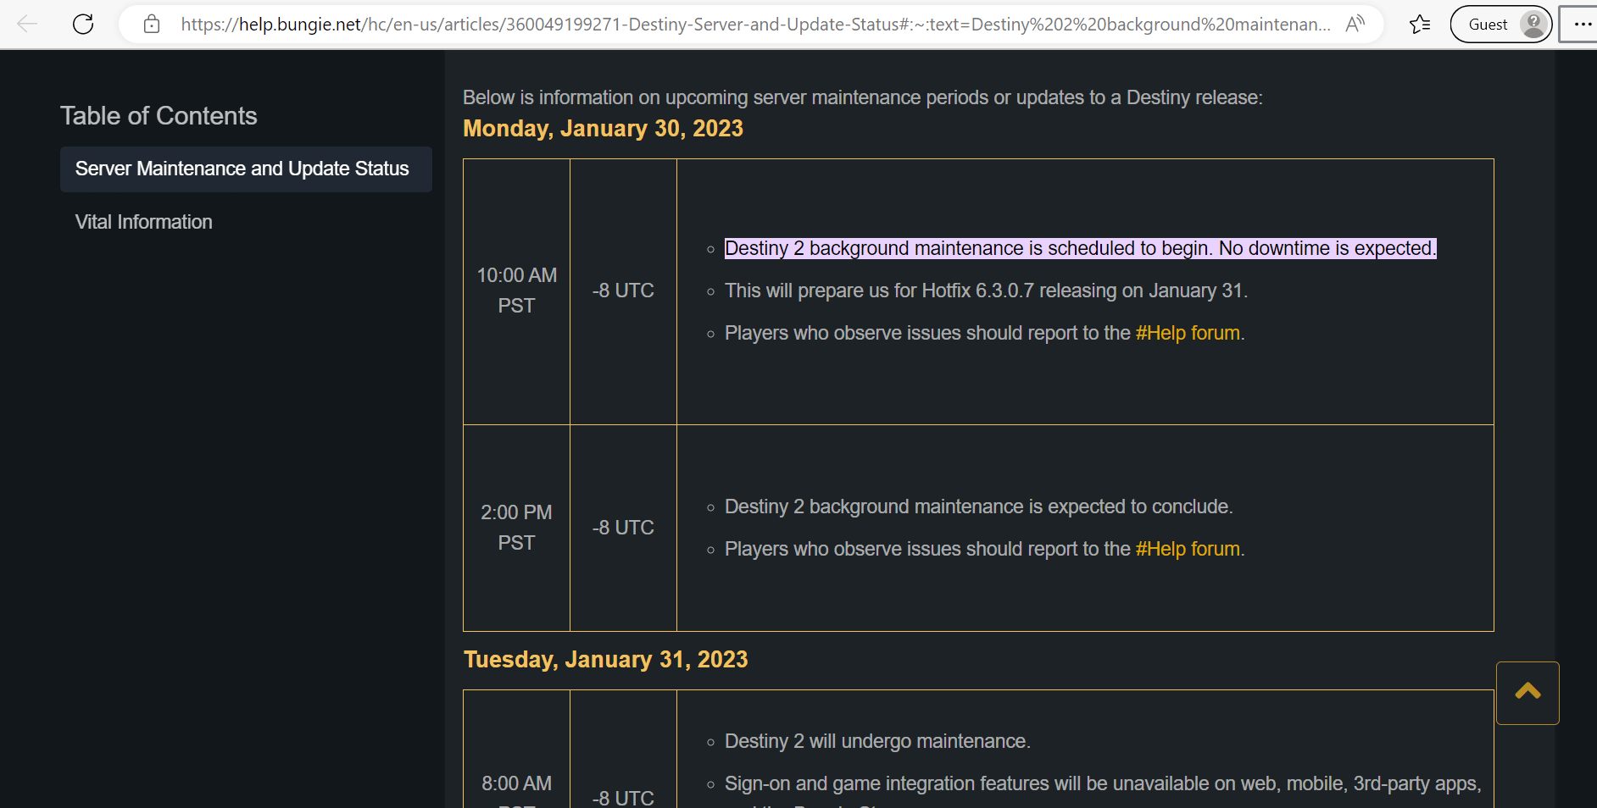This screenshot has height=808, width=1597.
Task: Click the Table of Contents heading
Action: click(159, 116)
